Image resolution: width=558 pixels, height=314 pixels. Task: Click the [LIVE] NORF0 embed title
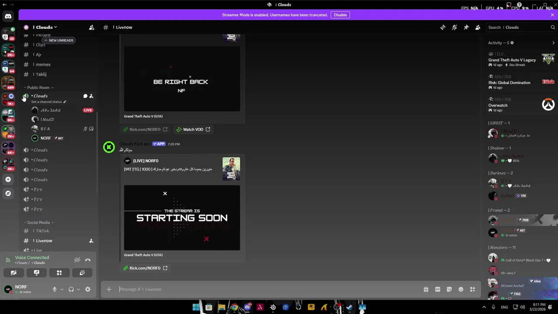click(x=146, y=161)
